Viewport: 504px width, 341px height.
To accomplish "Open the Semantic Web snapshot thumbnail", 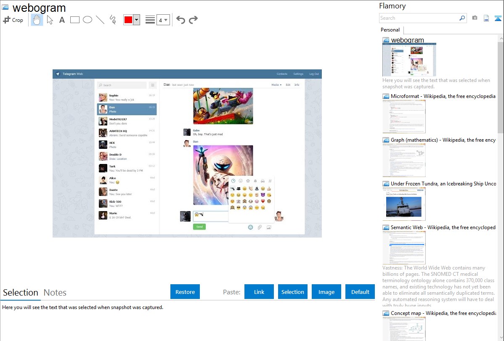I will pos(404,248).
